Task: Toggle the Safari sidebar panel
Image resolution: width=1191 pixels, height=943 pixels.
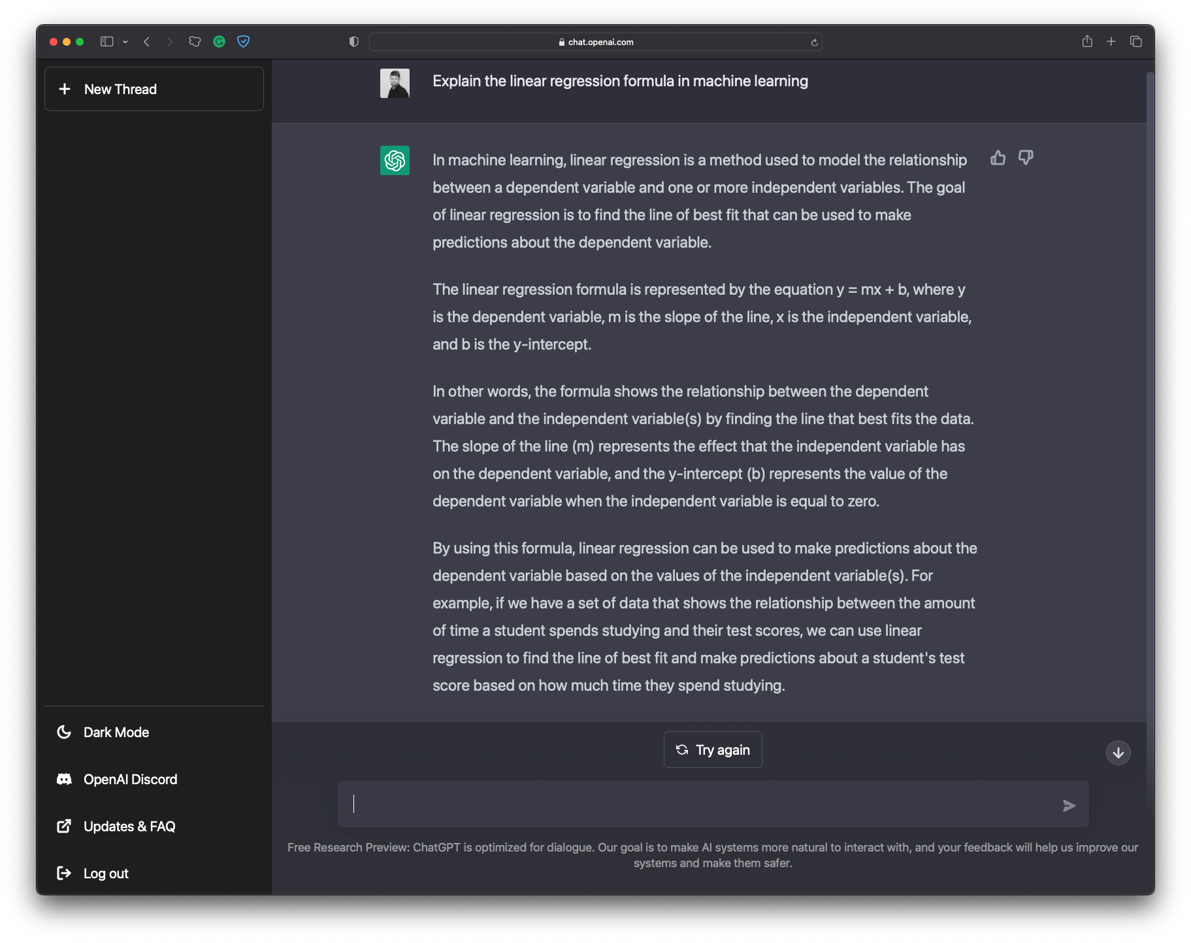Action: [106, 42]
